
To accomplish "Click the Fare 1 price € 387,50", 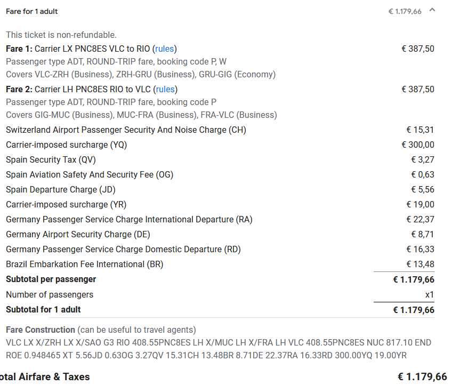I will pyautogui.click(x=417, y=49).
